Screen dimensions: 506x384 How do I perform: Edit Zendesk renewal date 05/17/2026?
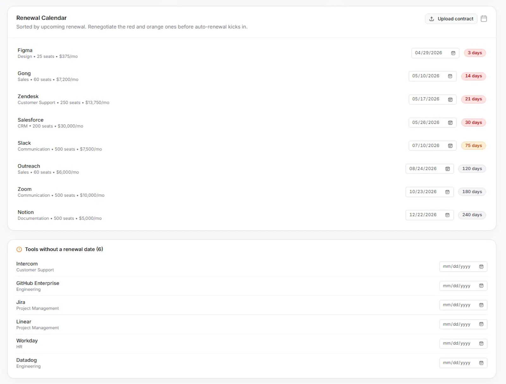click(432, 99)
